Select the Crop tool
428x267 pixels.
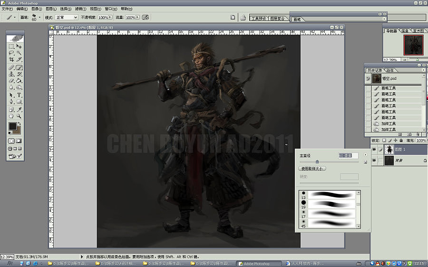coord(11,60)
